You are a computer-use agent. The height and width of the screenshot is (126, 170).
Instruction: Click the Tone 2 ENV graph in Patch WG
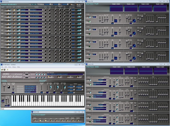tap(131, 71)
